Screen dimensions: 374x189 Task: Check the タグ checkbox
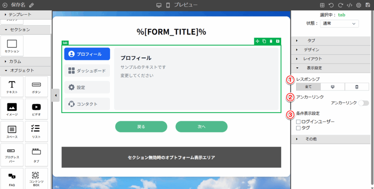point(298,128)
